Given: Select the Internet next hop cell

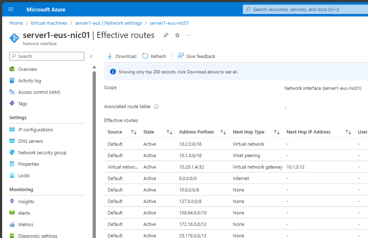Looking at the screenshot, I should tap(241, 179).
